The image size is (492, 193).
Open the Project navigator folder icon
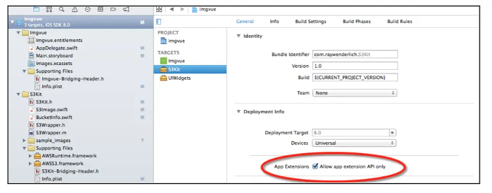point(36,9)
